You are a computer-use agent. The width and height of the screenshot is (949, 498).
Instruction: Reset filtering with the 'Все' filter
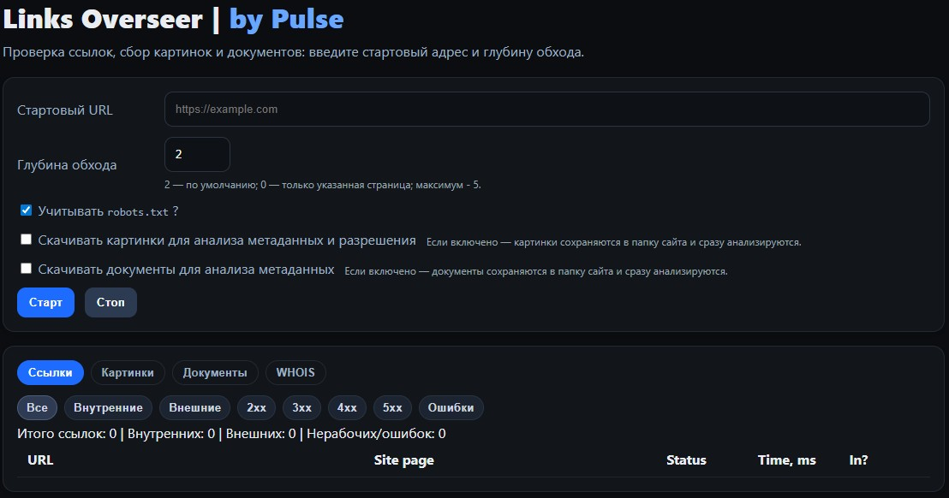[x=37, y=407]
